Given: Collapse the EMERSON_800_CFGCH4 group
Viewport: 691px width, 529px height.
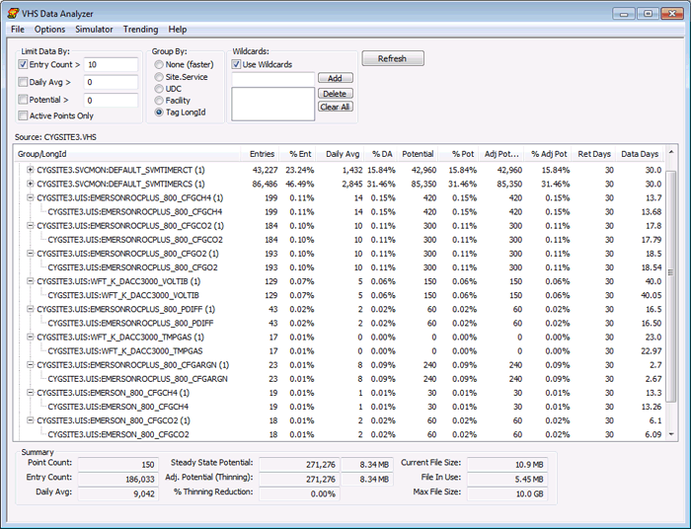Looking at the screenshot, I should (x=30, y=393).
